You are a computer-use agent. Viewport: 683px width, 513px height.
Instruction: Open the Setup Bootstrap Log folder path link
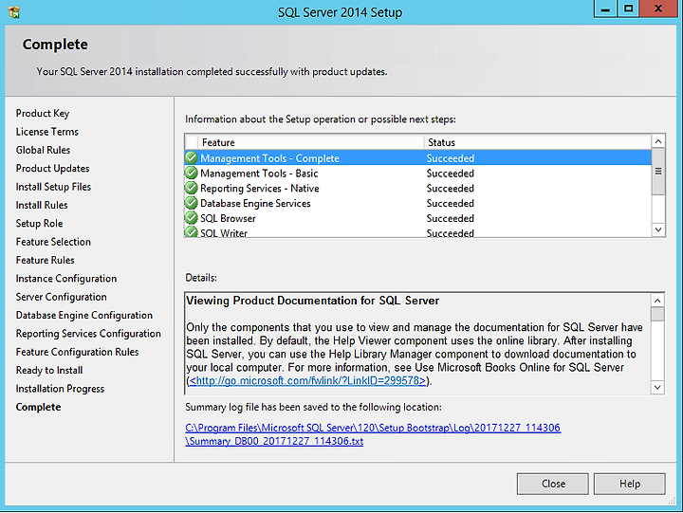click(373, 428)
